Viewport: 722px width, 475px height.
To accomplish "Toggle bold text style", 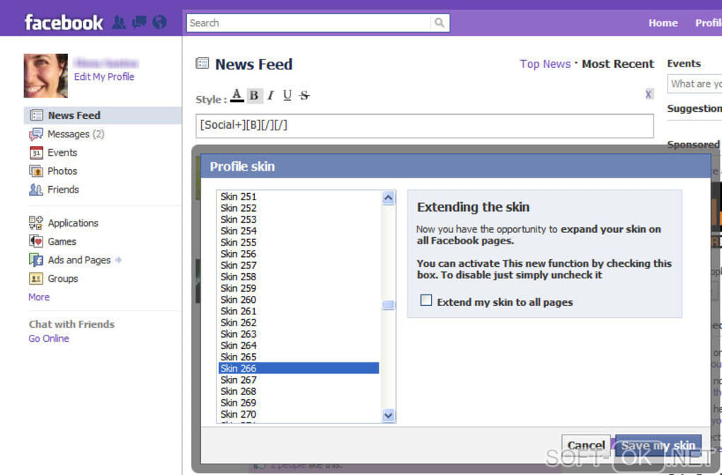I will (254, 96).
